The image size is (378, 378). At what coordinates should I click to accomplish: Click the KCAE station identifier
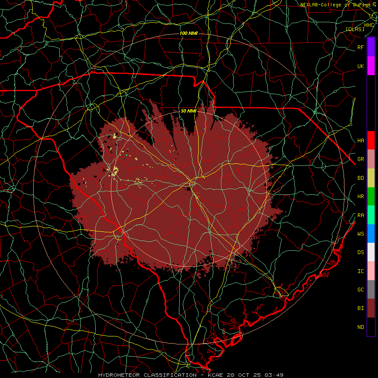(215, 375)
